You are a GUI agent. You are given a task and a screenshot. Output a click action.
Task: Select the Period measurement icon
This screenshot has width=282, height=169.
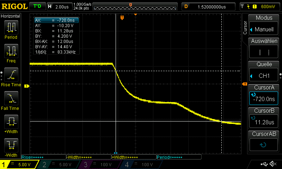[x=11, y=30]
